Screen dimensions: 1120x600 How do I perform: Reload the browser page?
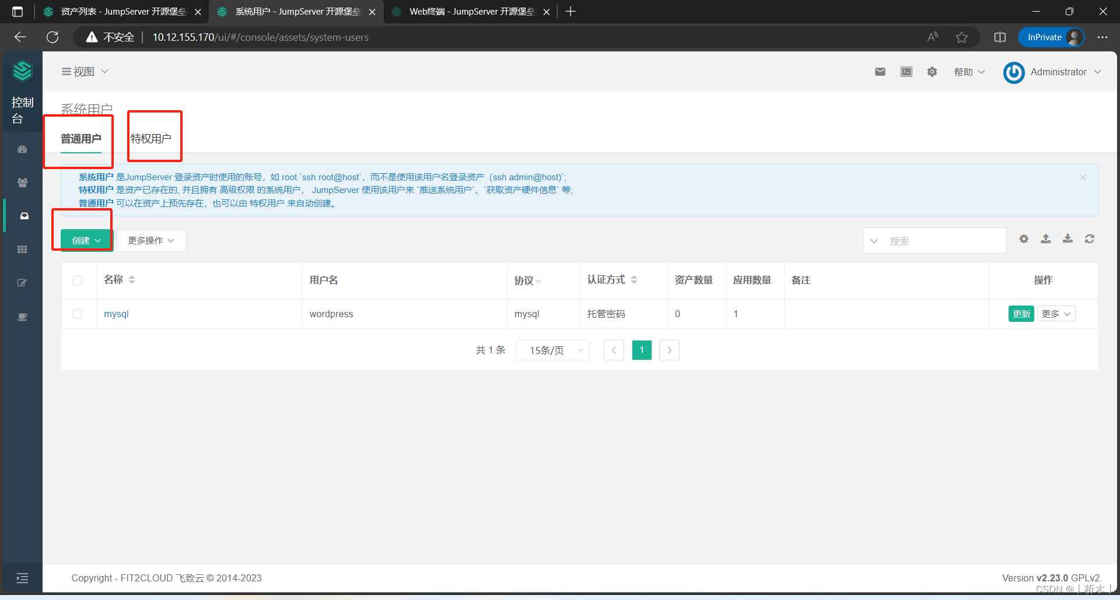(x=52, y=37)
